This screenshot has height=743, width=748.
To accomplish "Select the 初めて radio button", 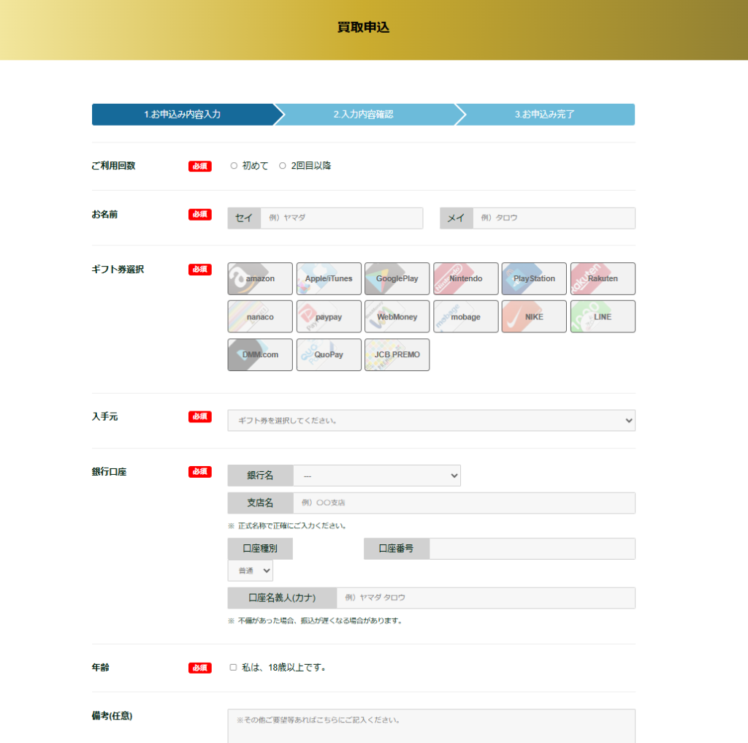I will 234,166.
